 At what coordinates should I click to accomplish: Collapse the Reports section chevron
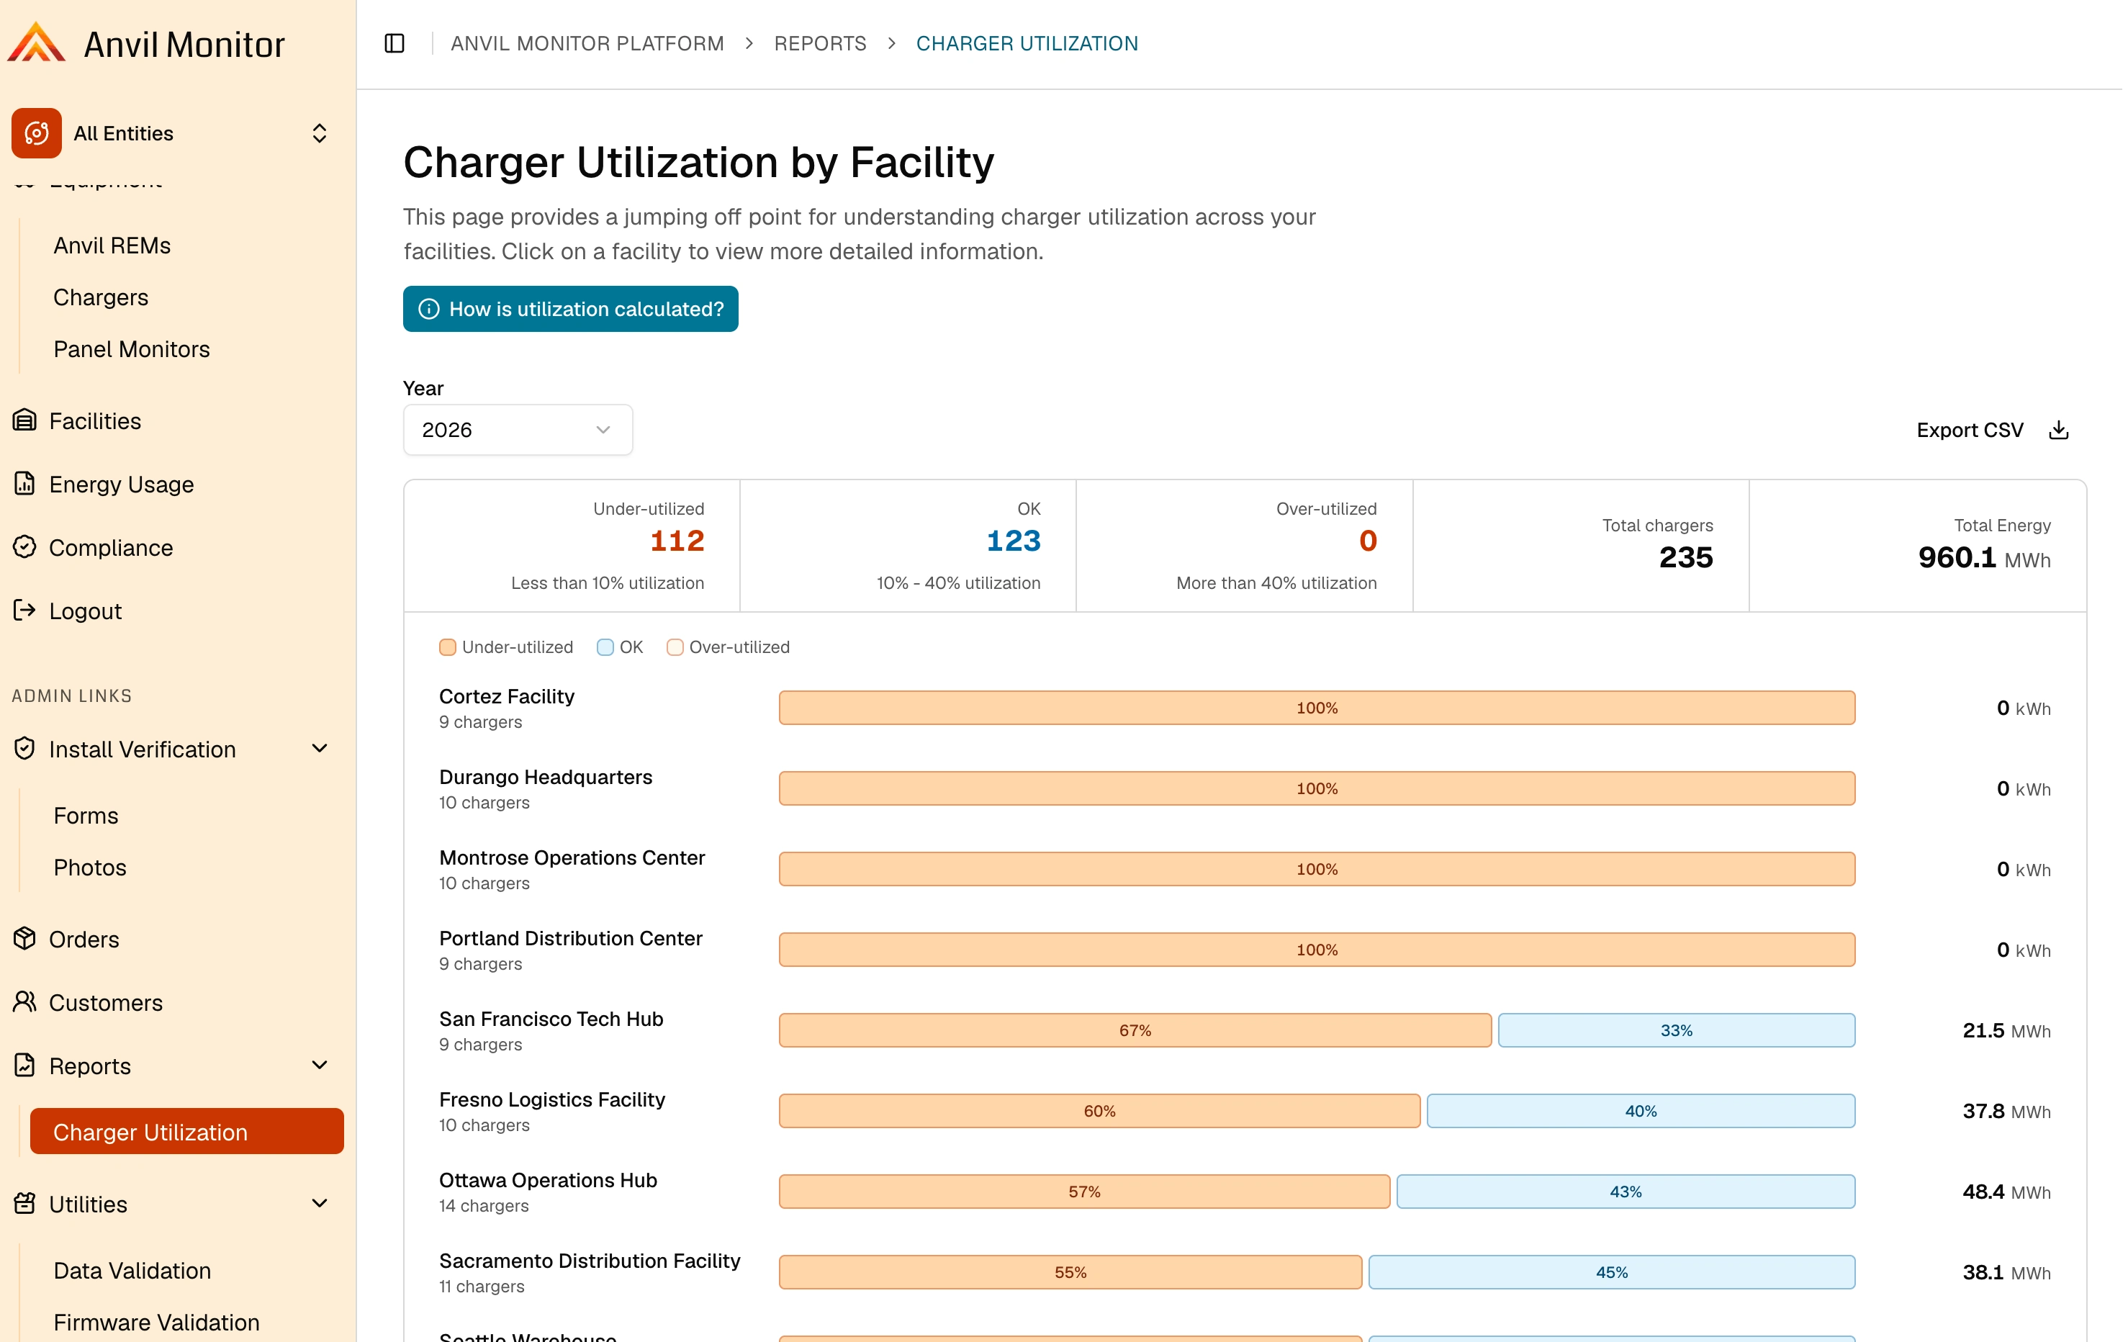[320, 1066]
